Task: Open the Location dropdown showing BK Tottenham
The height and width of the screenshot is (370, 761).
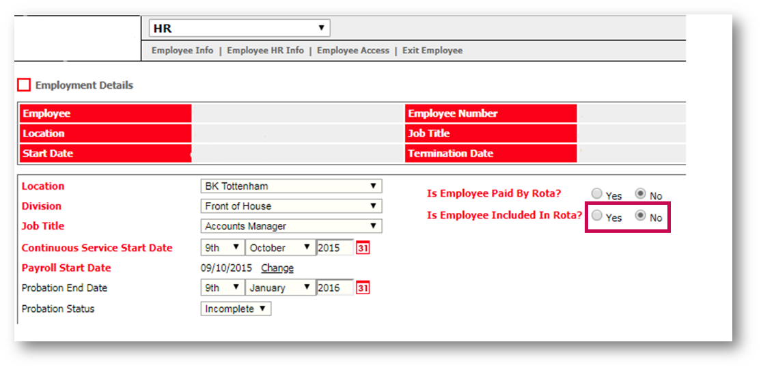Action: pos(291,186)
